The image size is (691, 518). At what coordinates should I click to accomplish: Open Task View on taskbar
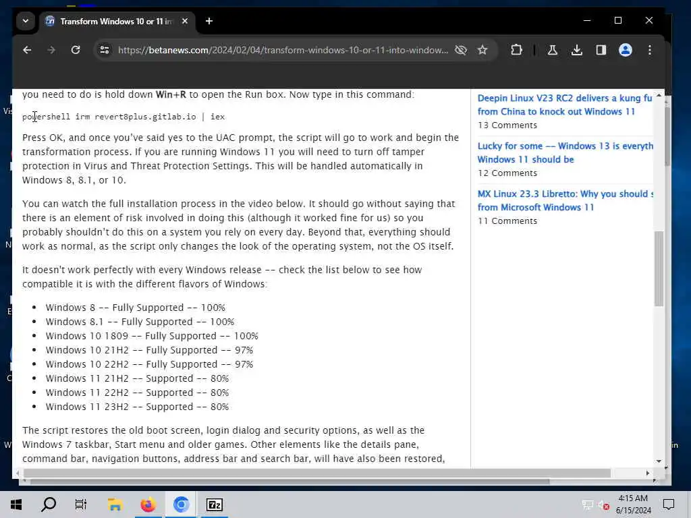click(x=81, y=505)
